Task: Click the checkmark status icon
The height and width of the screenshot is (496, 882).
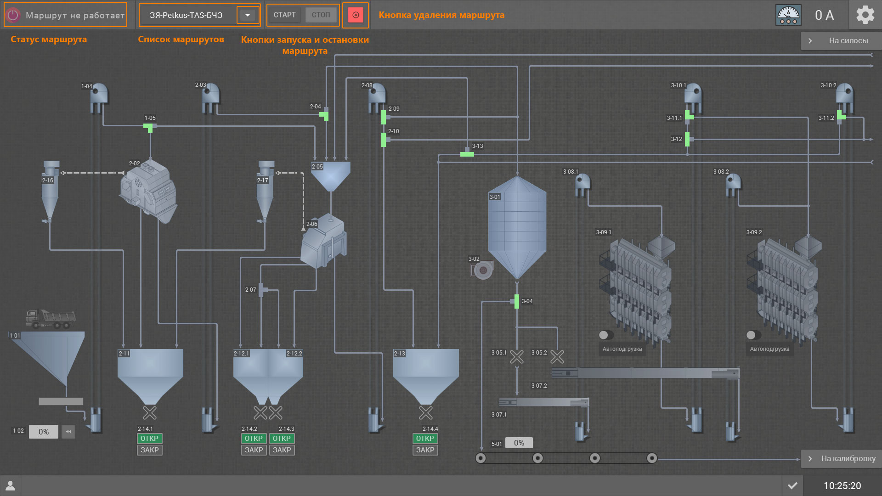Action: pos(792,485)
